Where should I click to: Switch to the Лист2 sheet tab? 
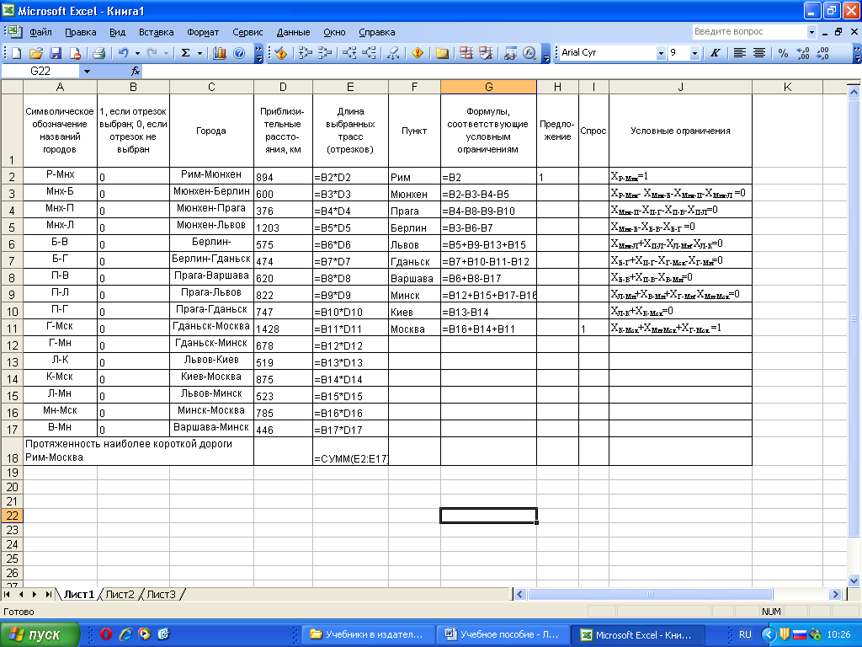(119, 594)
